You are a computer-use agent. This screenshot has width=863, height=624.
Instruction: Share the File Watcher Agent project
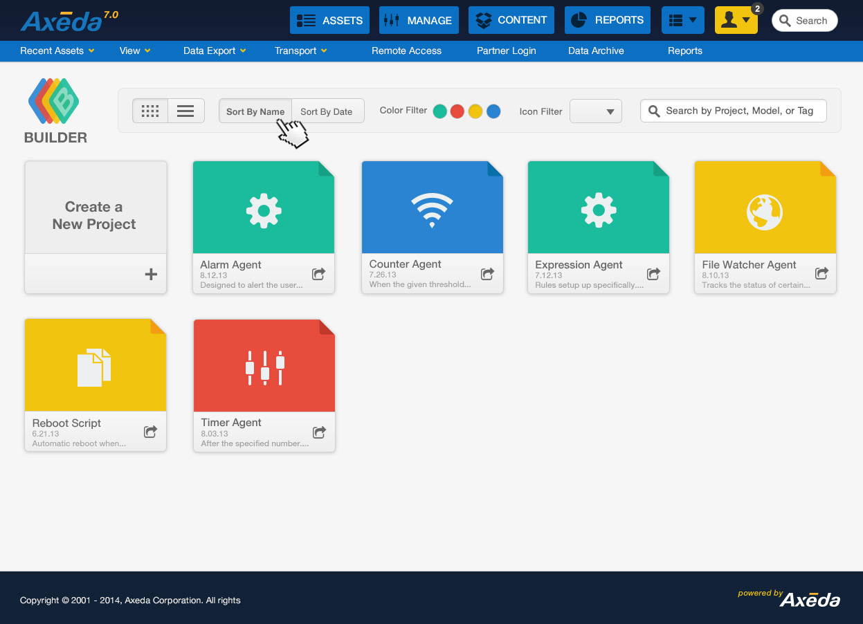click(x=821, y=273)
